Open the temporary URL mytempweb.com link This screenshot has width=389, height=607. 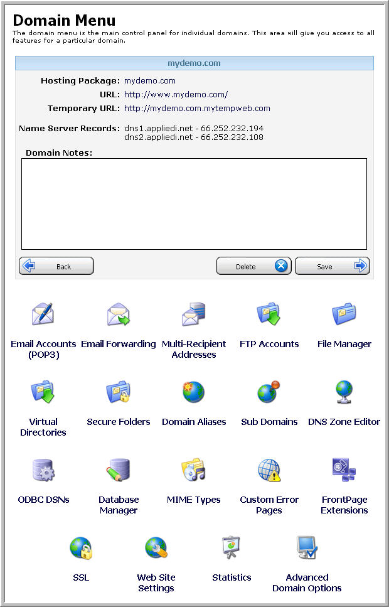(x=197, y=109)
